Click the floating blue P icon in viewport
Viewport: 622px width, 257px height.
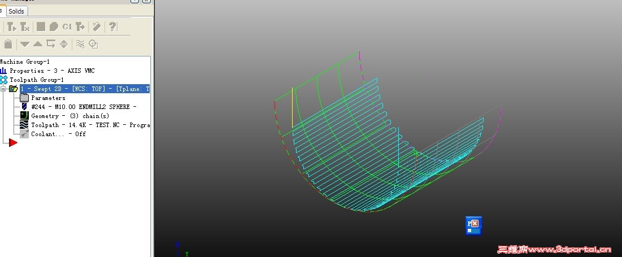click(473, 226)
